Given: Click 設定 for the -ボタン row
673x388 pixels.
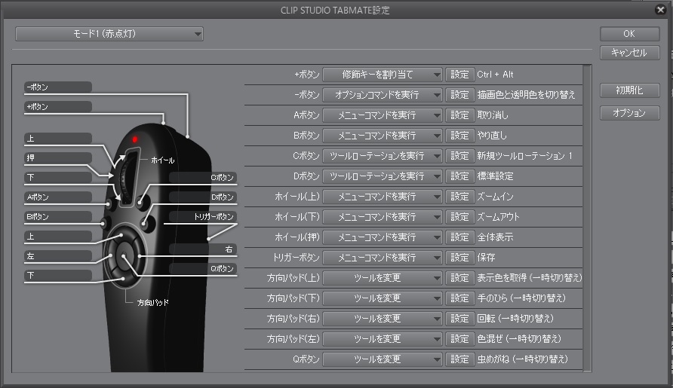Looking at the screenshot, I should click(x=459, y=95).
